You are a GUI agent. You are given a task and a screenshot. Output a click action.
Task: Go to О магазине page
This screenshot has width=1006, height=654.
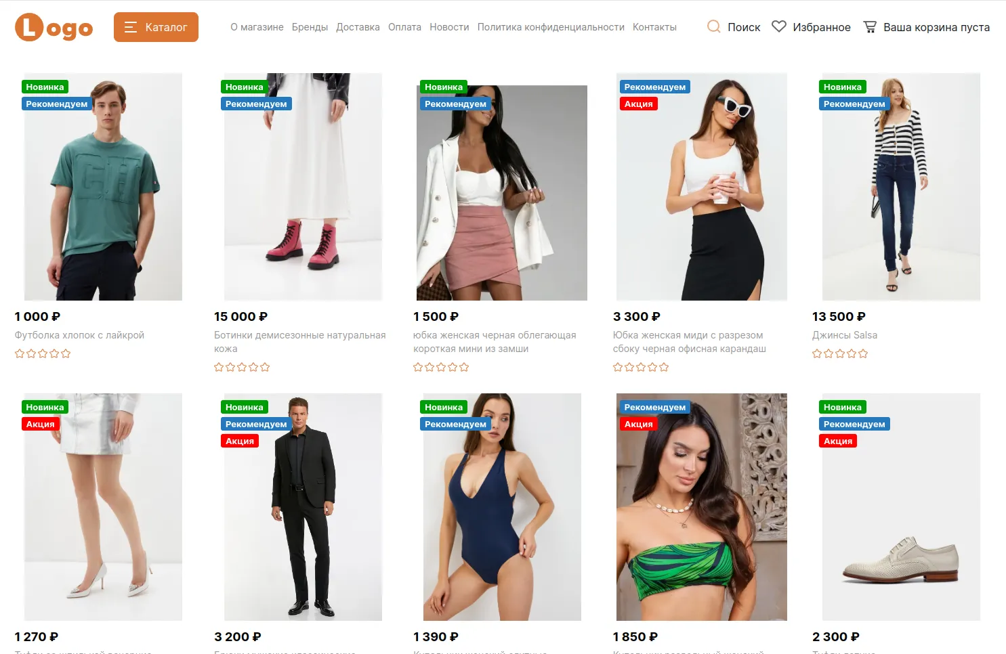click(x=257, y=27)
